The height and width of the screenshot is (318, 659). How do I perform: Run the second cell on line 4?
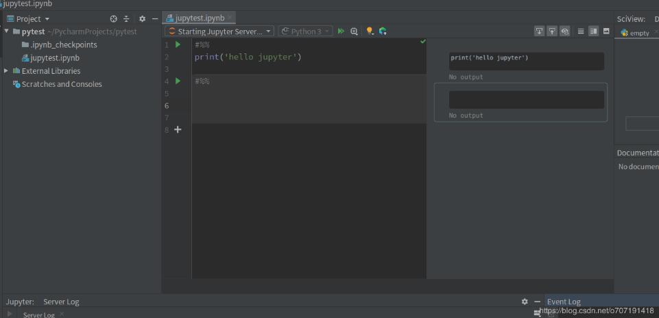pos(178,81)
